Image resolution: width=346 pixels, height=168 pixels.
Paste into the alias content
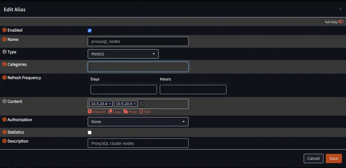[x=130, y=112]
